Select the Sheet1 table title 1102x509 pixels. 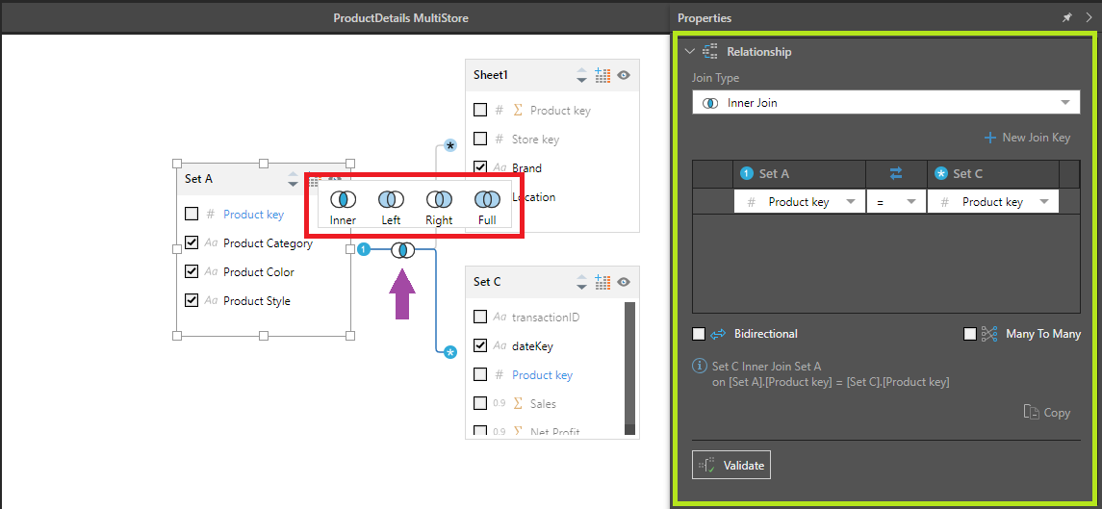click(491, 75)
